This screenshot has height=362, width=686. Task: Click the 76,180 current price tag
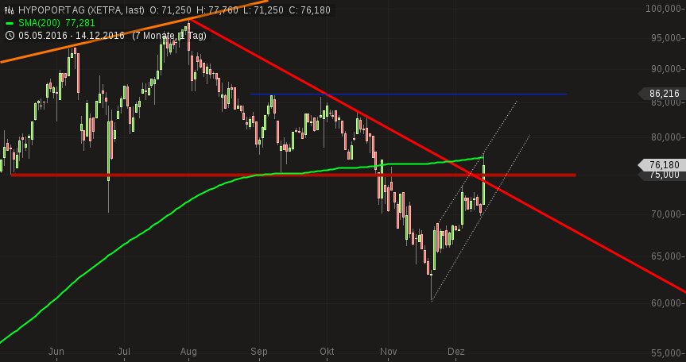pyautogui.click(x=663, y=165)
